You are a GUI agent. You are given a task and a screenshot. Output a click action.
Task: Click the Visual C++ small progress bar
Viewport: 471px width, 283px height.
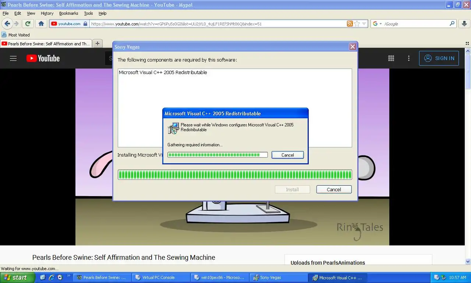(x=217, y=155)
